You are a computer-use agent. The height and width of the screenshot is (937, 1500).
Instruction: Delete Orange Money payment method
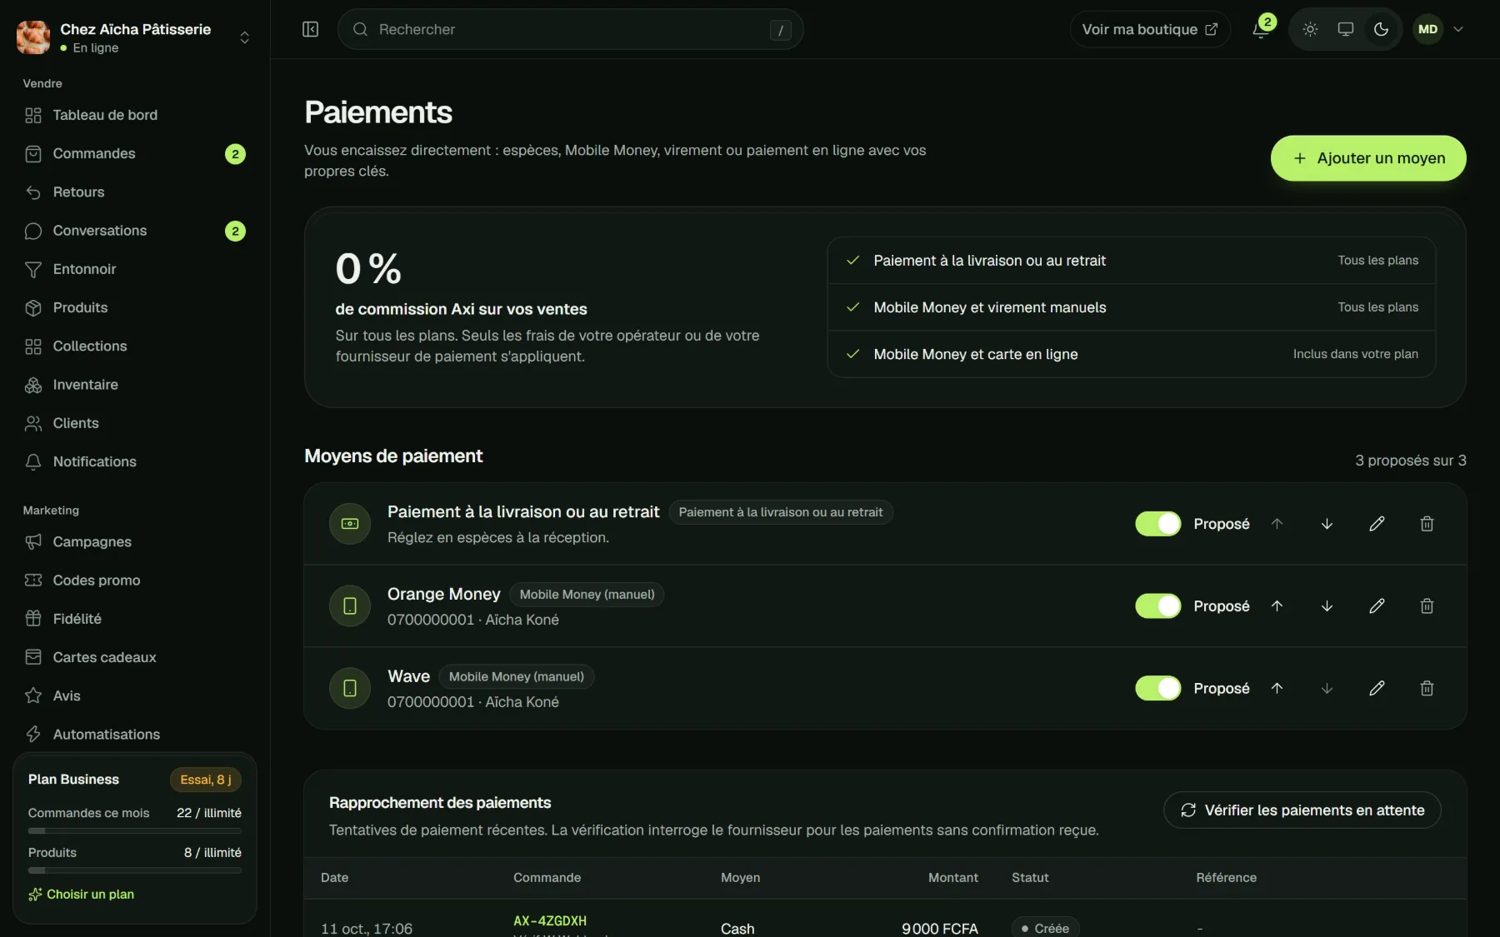tap(1427, 606)
